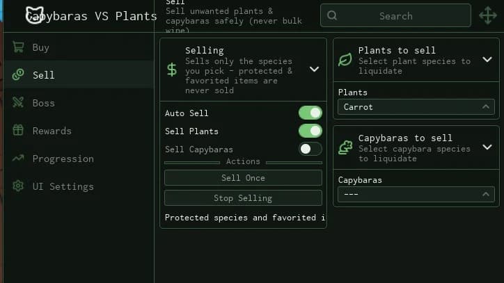The image size is (504, 283).
Task: Click the leaf icon in Plants to sell
Action: (345, 60)
